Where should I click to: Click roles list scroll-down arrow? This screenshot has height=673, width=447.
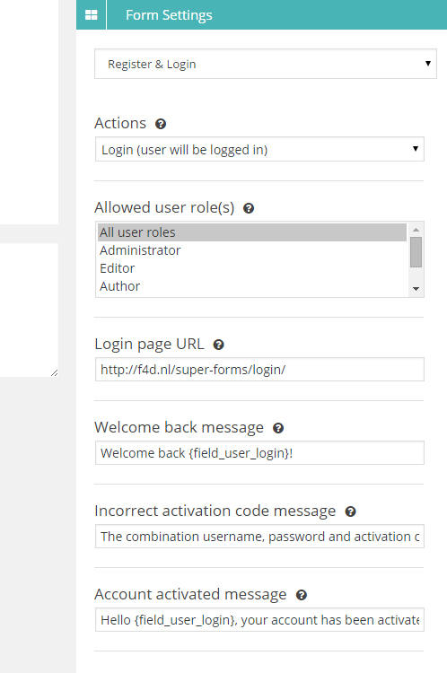pos(416,289)
